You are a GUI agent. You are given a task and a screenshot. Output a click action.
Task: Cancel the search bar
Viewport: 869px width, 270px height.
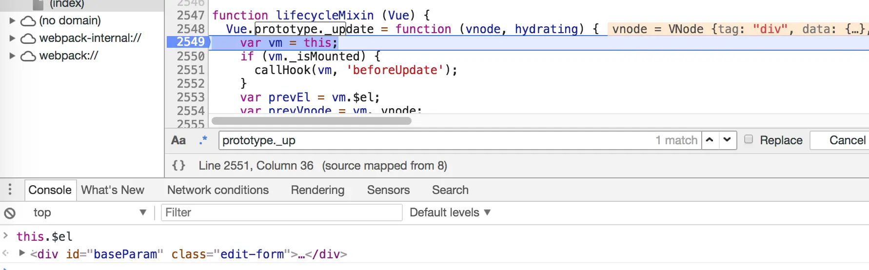(x=847, y=140)
